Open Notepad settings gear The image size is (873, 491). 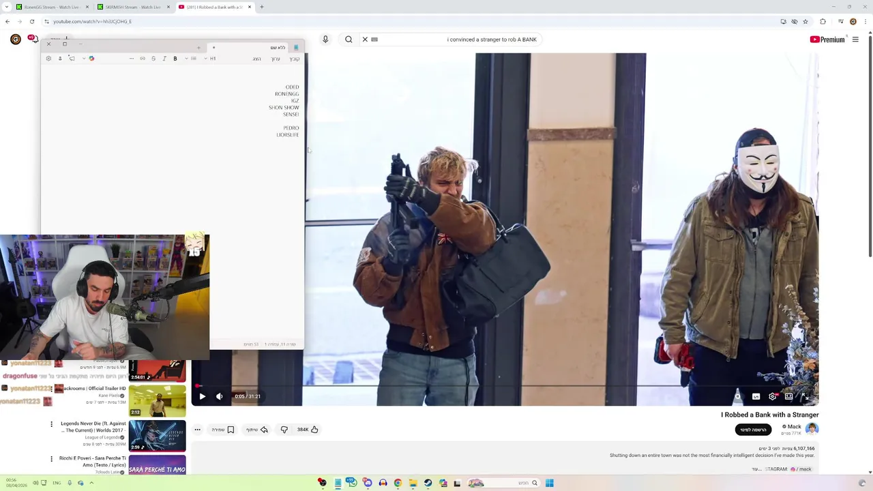coord(48,59)
